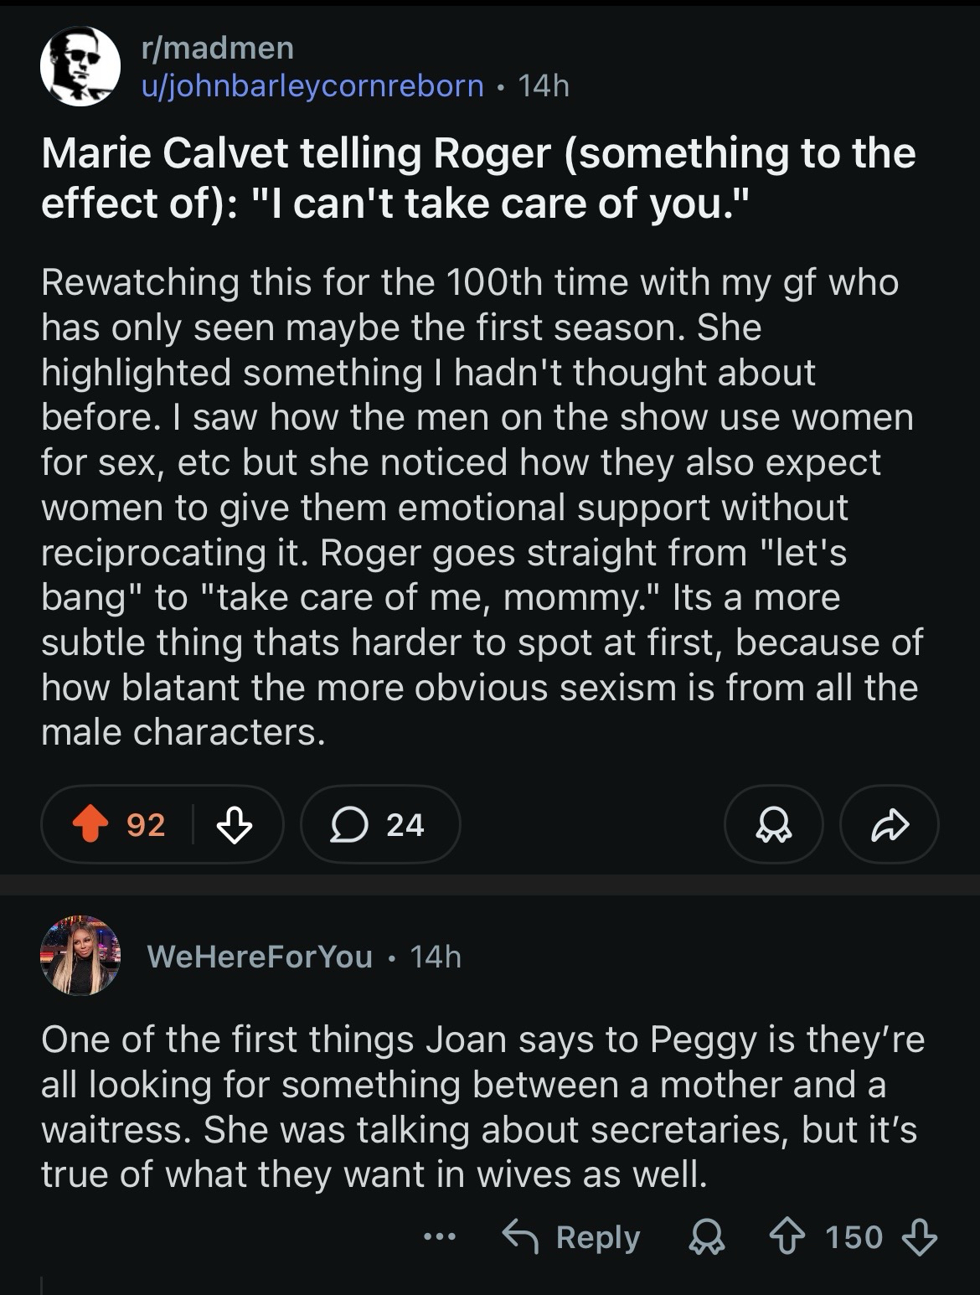Open the WeHereForYou user profile name
Viewport: 980px width, 1295px height.
click(x=260, y=957)
